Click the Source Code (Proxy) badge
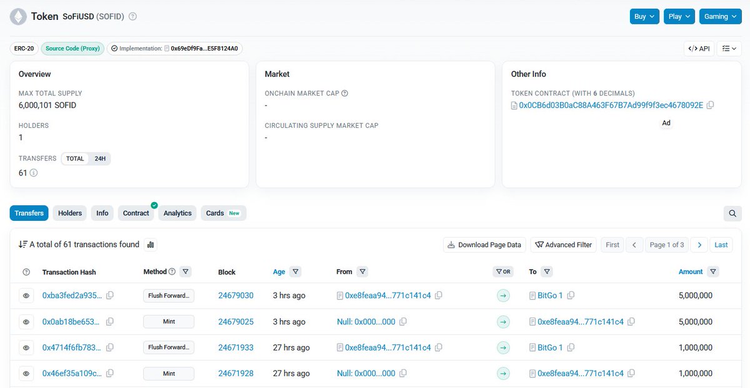Screen dimensions: 750x388 73,49
